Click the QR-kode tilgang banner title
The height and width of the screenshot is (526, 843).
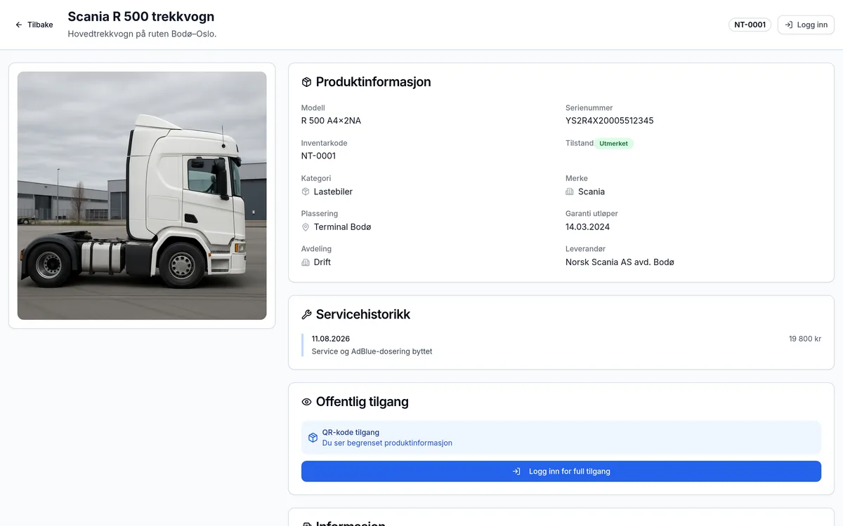coord(351,433)
